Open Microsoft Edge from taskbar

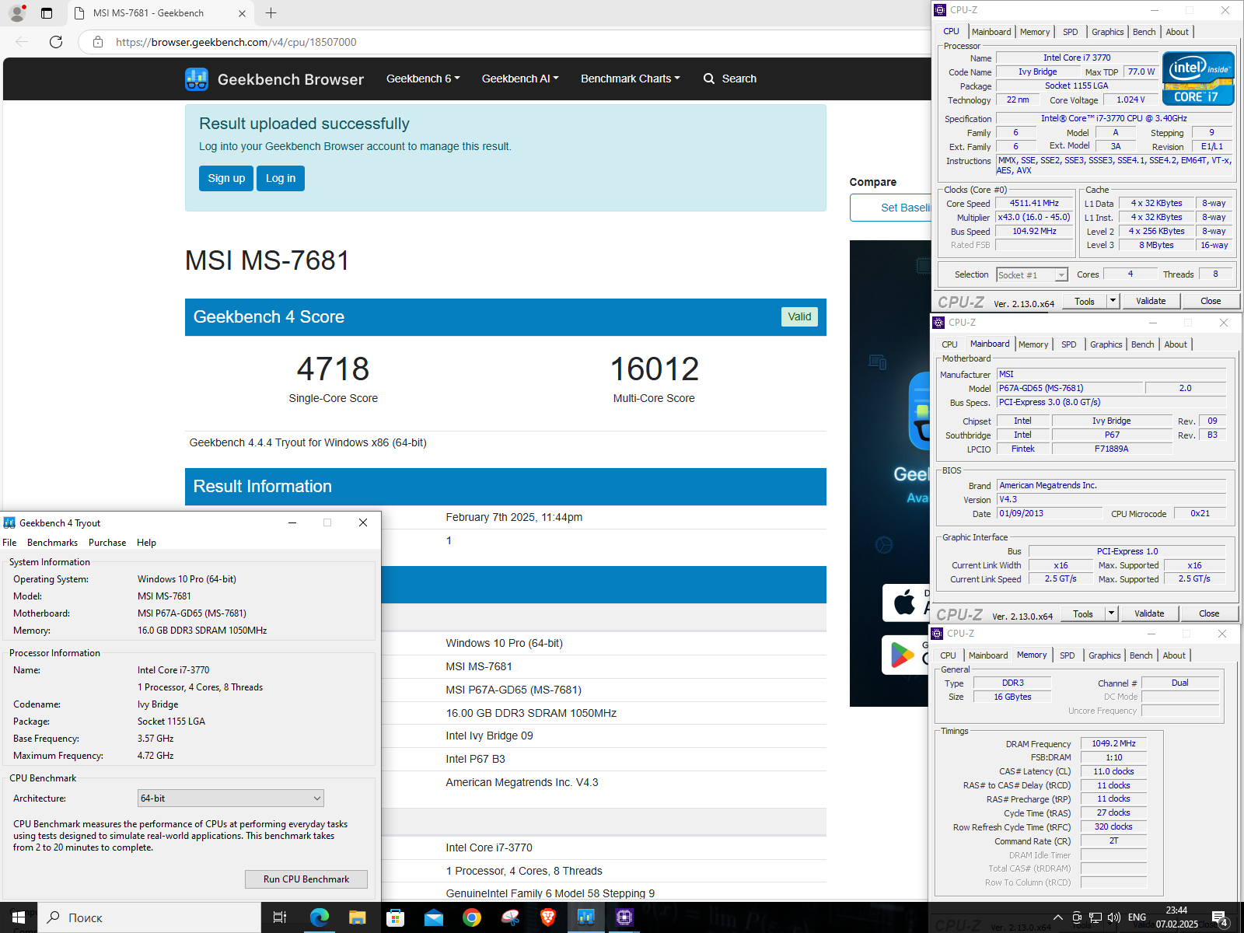pos(319,917)
